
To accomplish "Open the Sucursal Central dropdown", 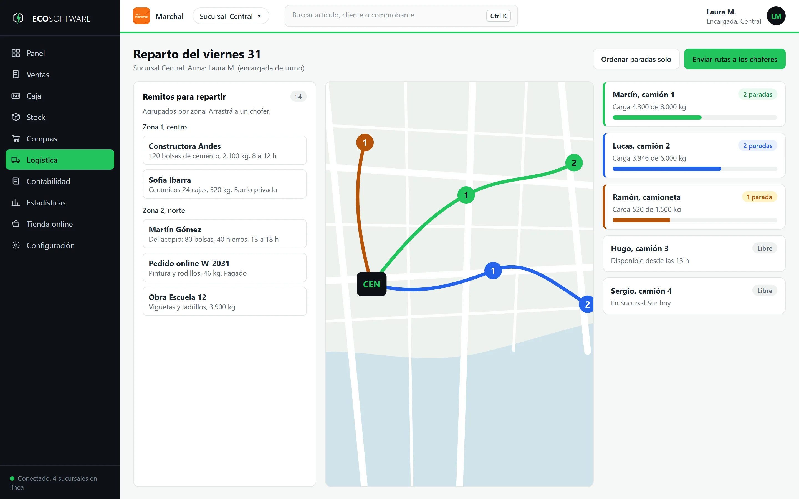I will [x=231, y=16].
